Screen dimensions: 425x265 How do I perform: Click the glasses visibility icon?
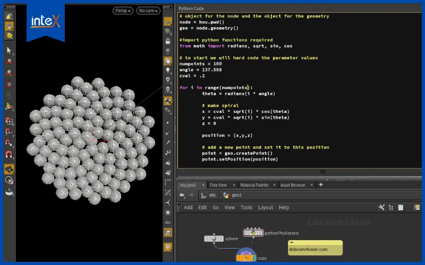(x=168, y=110)
